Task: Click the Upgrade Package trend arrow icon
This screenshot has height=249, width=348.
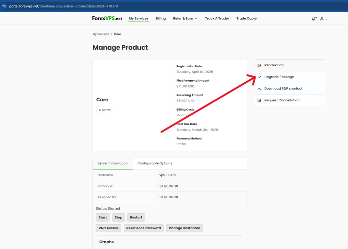Action: [x=259, y=77]
